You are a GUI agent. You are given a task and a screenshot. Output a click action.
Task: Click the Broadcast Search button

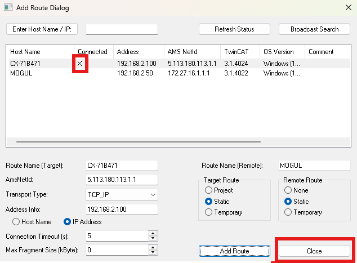tap(314, 29)
